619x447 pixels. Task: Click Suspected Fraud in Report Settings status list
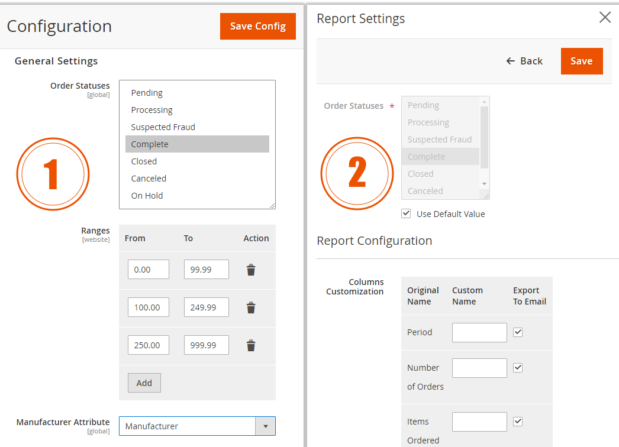(440, 140)
